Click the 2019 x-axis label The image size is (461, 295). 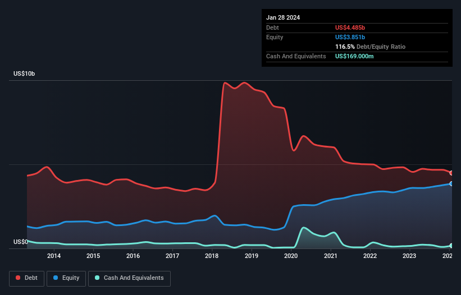[252, 256]
